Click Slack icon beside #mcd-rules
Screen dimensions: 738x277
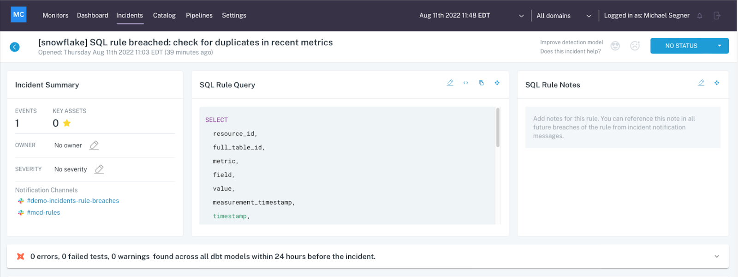(21, 213)
